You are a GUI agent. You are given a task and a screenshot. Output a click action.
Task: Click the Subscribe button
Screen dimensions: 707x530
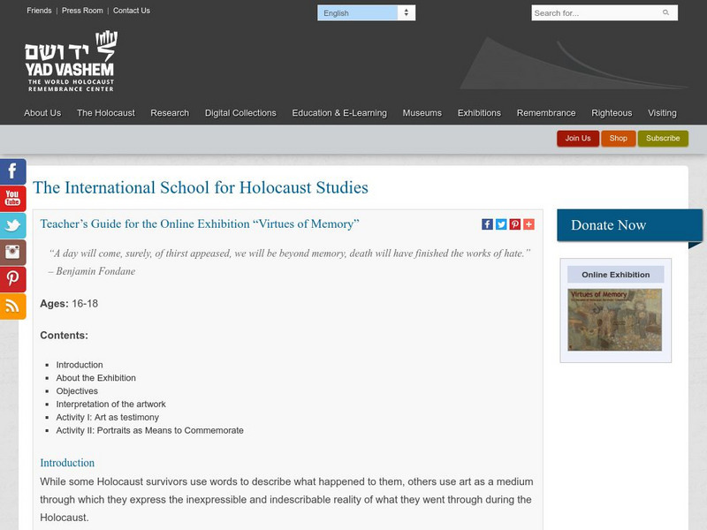point(663,139)
